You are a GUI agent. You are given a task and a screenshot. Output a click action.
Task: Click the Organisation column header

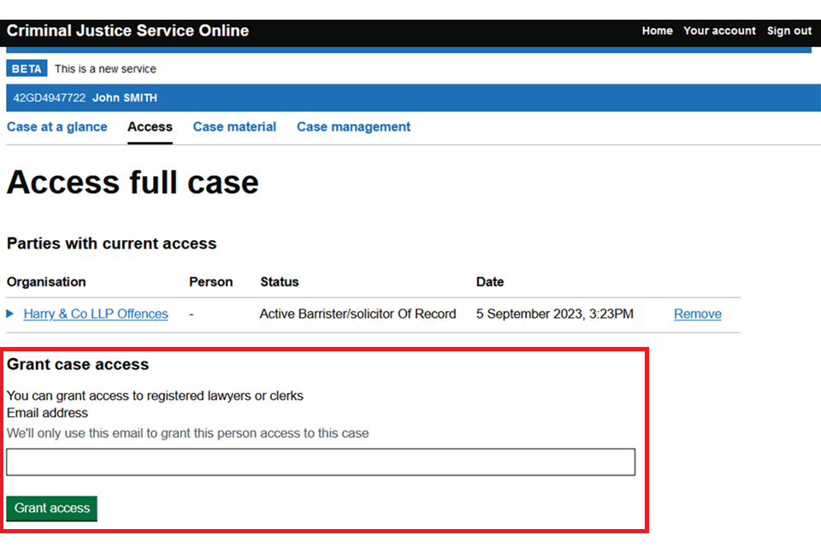[46, 281]
